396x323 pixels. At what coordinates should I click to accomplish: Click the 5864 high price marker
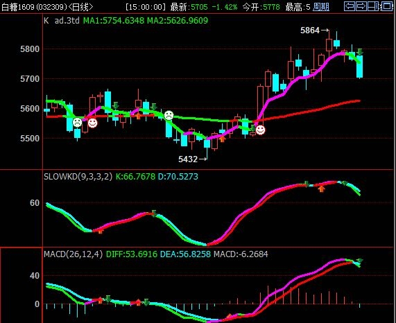pyautogui.click(x=314, y=30)
